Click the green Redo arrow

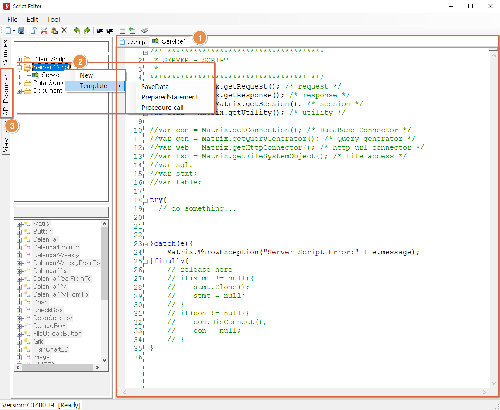tap(87, 31)
